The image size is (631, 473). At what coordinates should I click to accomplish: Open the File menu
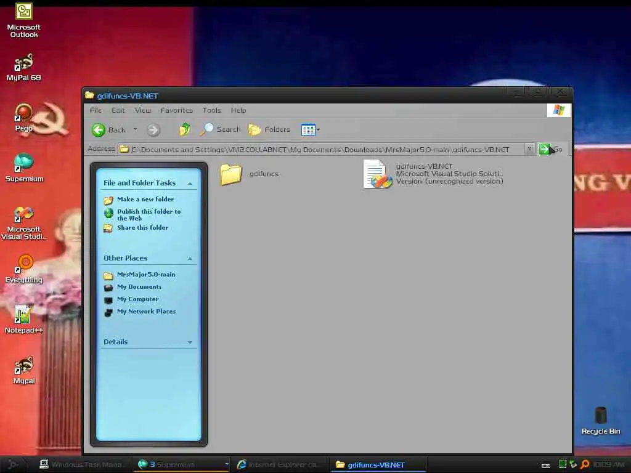pos(96,110)
